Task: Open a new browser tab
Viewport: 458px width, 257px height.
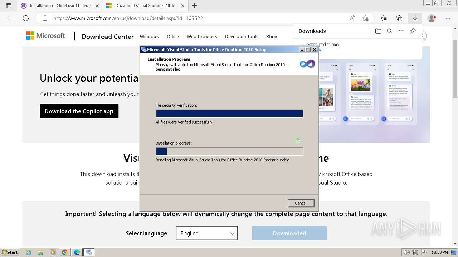Action: coord(195,6)
